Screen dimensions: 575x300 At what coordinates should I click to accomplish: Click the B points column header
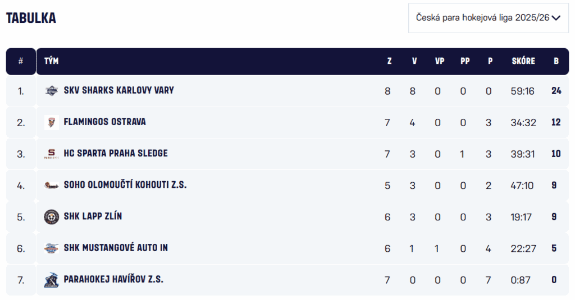coord(556,61)
